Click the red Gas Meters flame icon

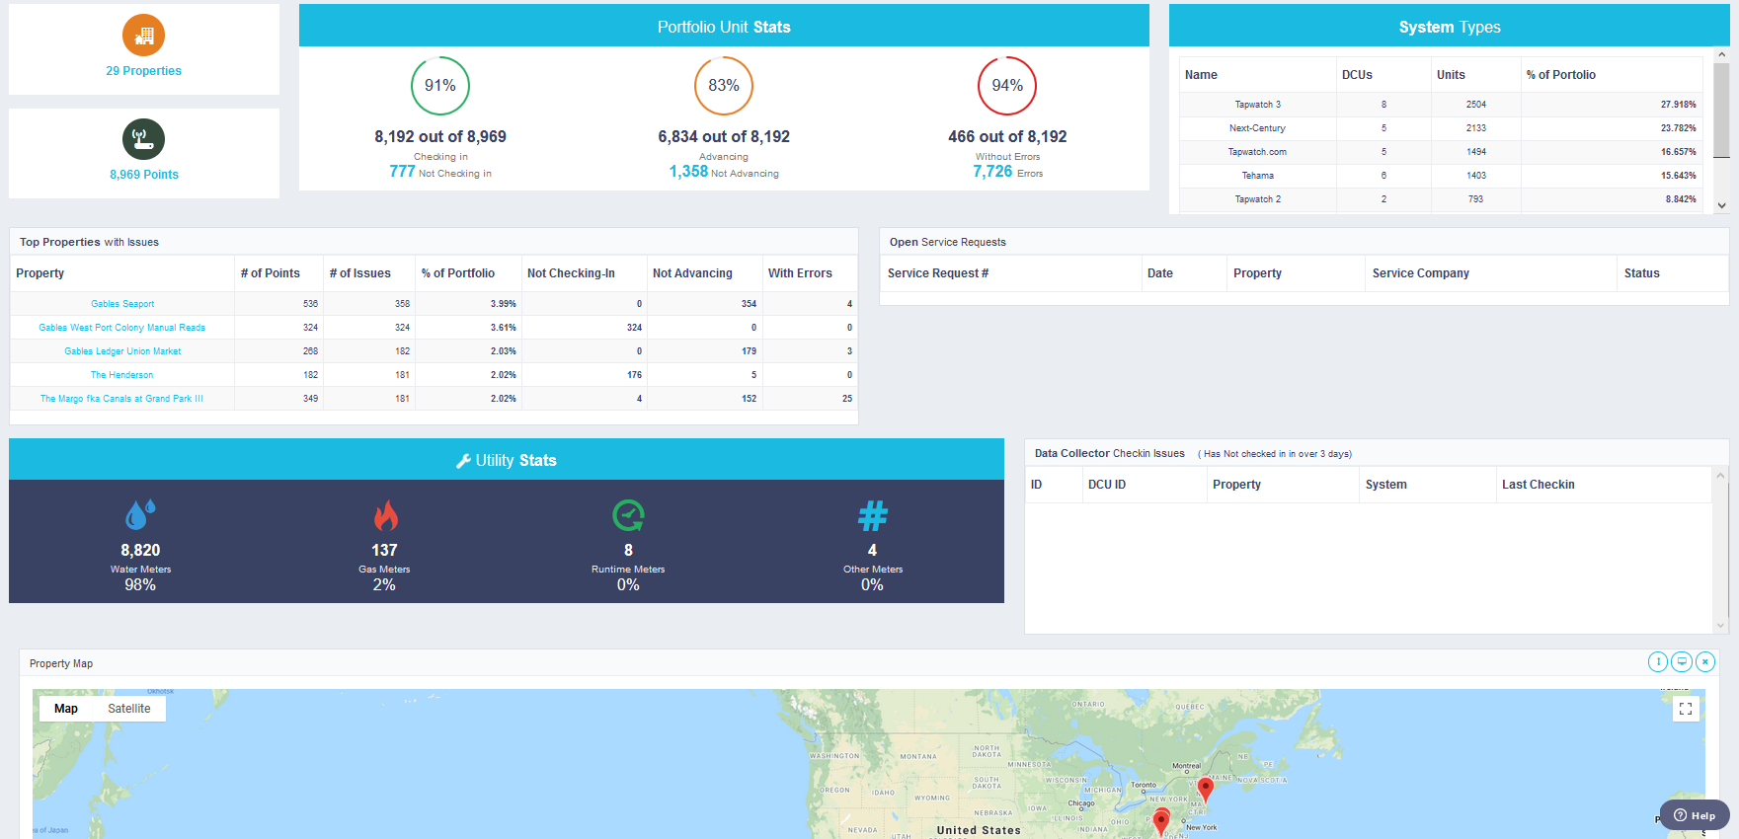[385, 515]
